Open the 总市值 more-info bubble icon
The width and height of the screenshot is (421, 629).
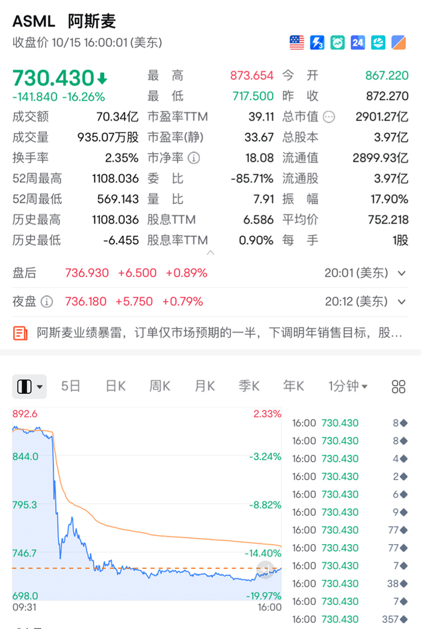[329, 117]
